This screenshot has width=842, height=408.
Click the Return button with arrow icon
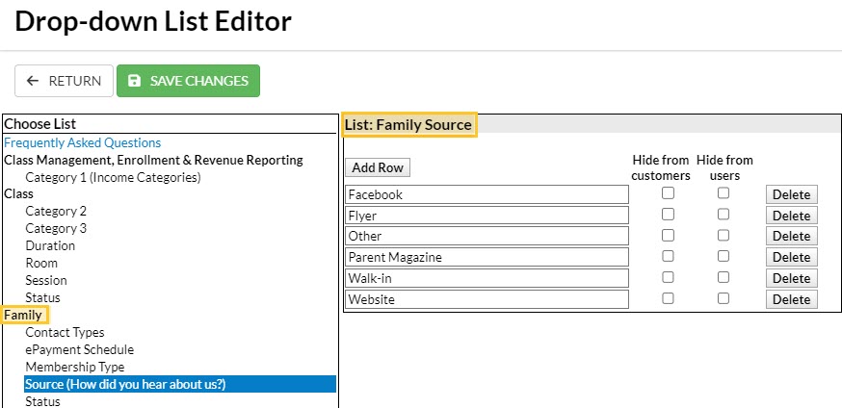tap(64, 81)
